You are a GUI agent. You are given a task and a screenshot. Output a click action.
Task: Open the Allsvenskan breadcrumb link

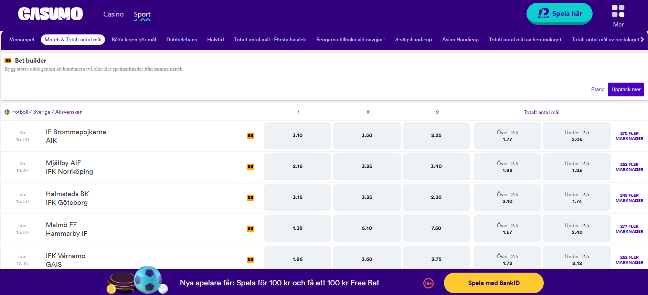tap(69, 112)
